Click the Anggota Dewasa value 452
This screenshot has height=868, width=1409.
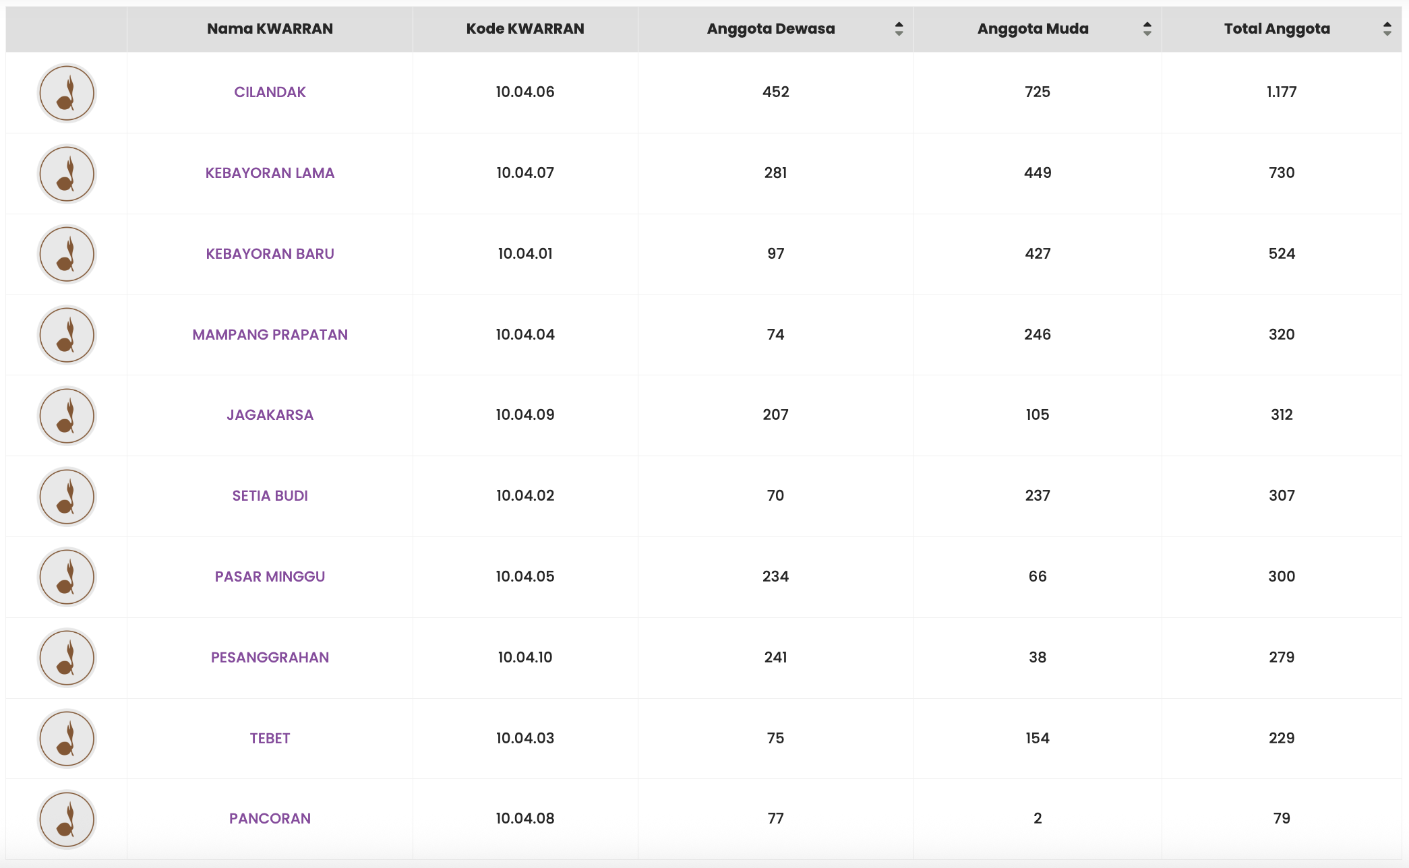pyautogui.click(x=775, y=92)
